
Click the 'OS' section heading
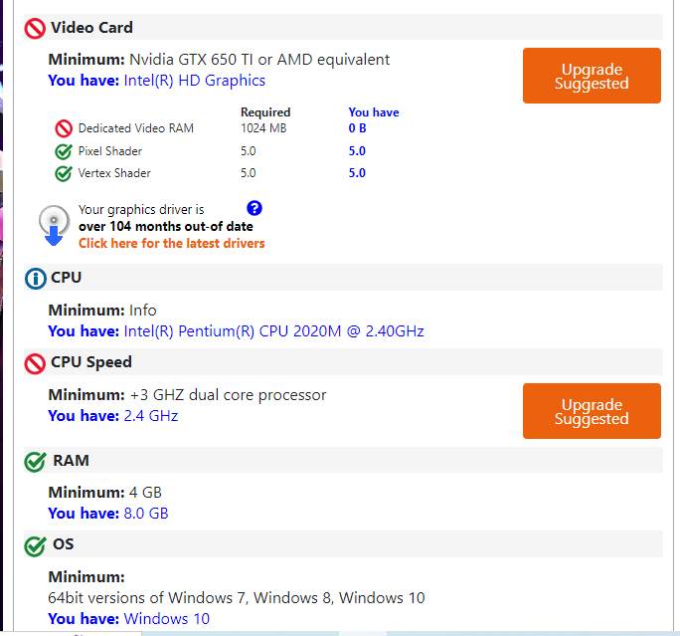[x=64, y=544]
